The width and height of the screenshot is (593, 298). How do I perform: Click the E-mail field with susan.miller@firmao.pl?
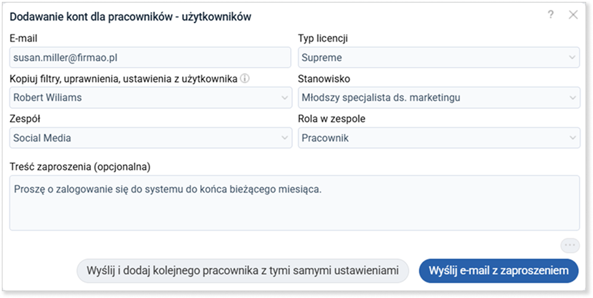click(150, 57)
